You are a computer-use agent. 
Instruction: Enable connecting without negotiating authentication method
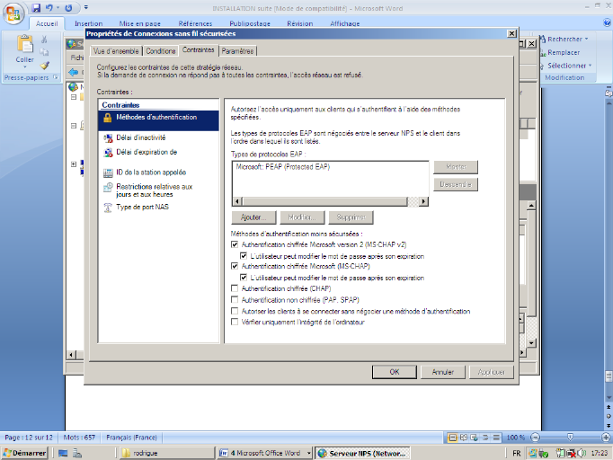(235, 311)
